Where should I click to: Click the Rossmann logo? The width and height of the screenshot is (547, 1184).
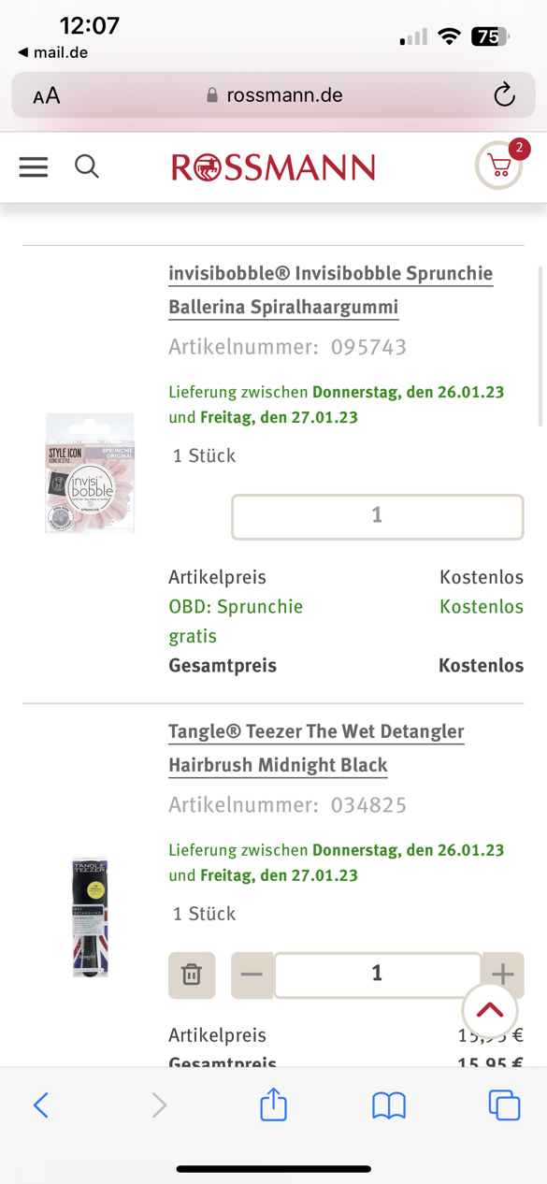[x=273, y=167]
